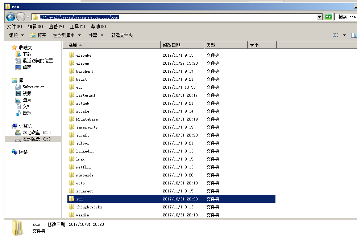Open recent locations dropdown arrow
Viewport: 357px width, 236px height.
tap(28, 17)
